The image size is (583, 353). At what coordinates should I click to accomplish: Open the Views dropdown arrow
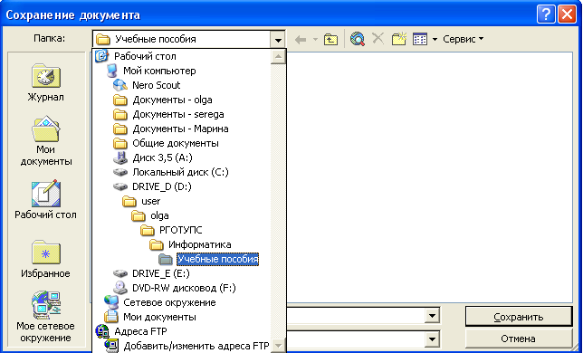pyautogui.click(x=435, y=39)
